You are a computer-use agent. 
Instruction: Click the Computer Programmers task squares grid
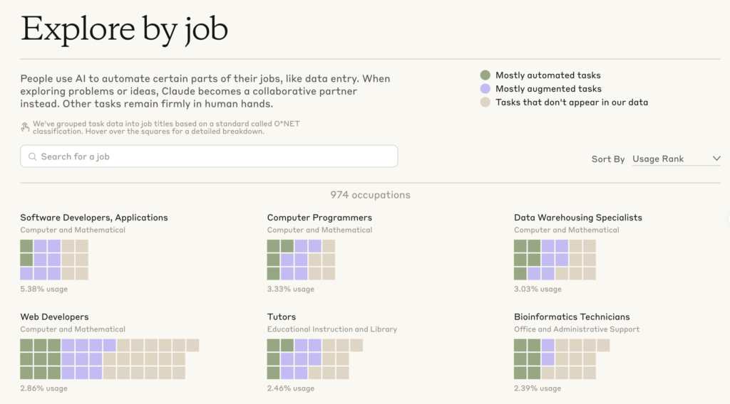(301, 260)
